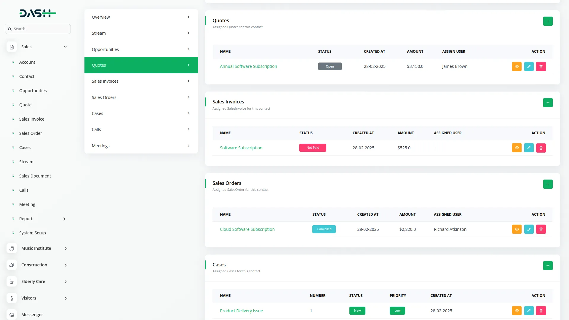Image resolution: width=569 pixels, height=320 pixels.
Task: Expand the Report submenu
Action: point(64,219)
